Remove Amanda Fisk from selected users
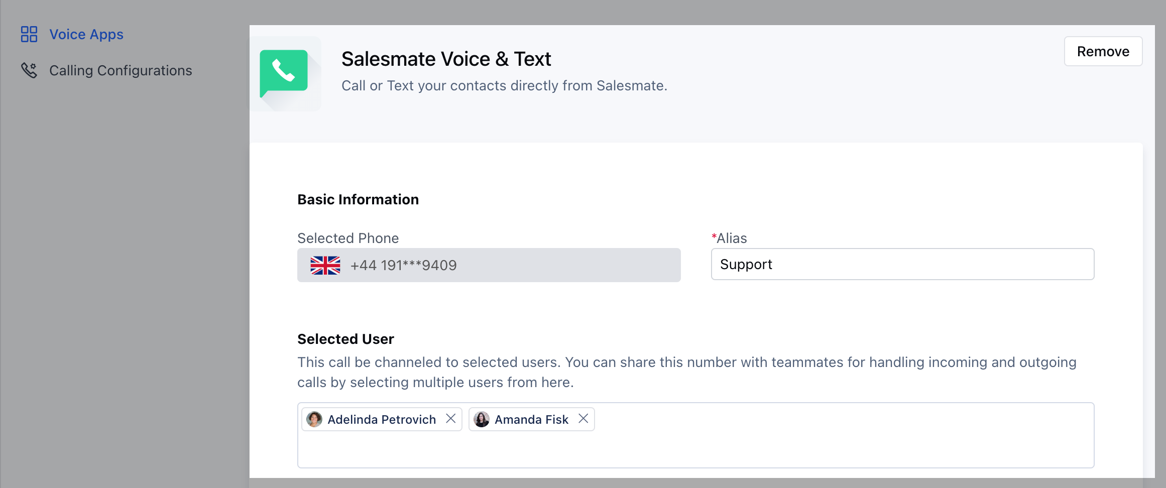 click(x=583, y=419)
